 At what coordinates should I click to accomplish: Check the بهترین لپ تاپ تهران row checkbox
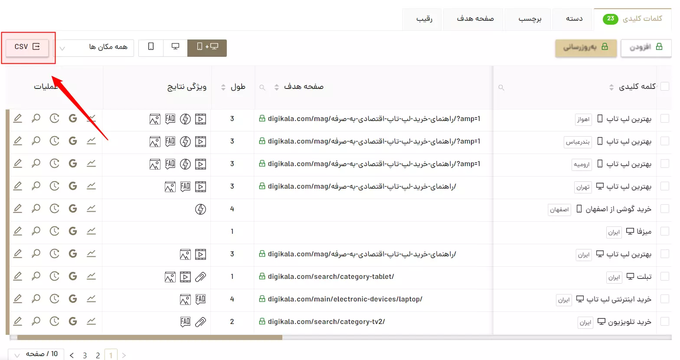click(x=664, y=186)
